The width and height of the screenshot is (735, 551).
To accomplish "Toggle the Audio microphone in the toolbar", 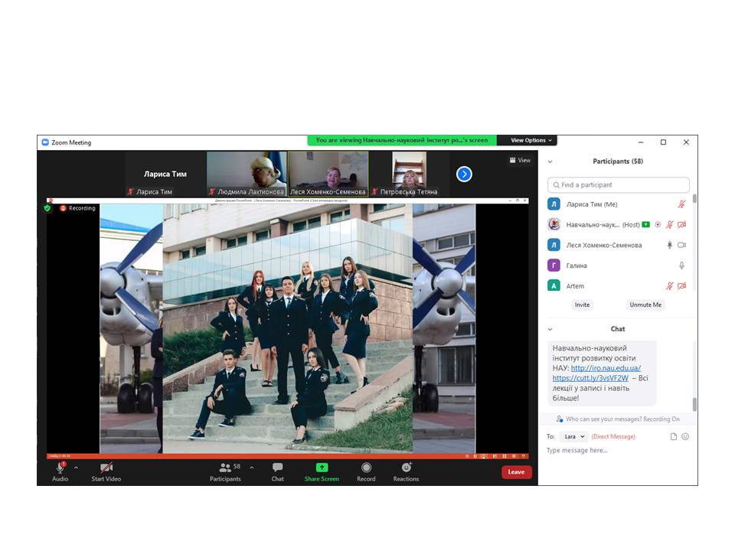I will (x=60, y=468).
